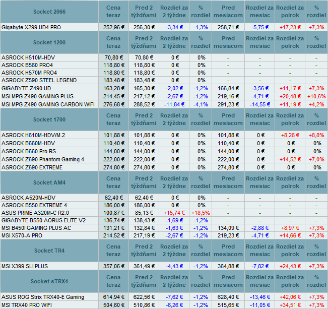
Task: Click the Socket 2066 section header
Action: (x=49, y=12)
